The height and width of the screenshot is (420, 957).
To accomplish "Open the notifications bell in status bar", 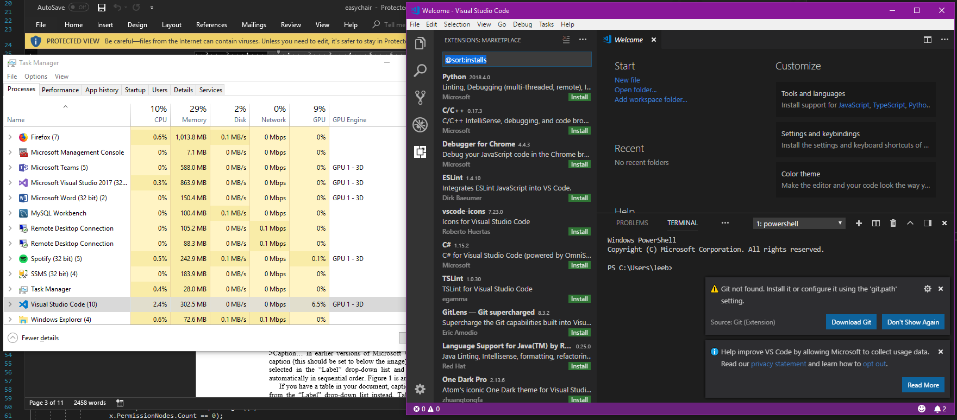I will 940,409.
